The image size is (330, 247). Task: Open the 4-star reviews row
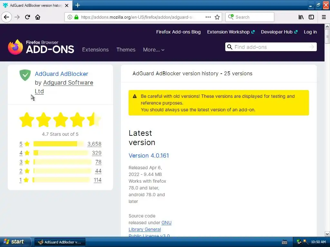[x=60, y=153]
